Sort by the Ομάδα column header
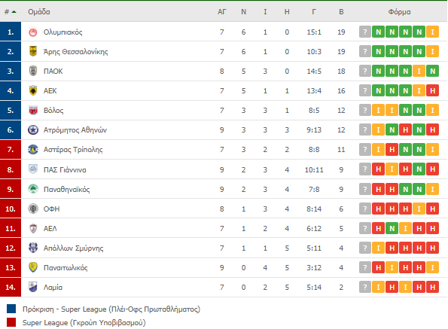 click(39, 12)
